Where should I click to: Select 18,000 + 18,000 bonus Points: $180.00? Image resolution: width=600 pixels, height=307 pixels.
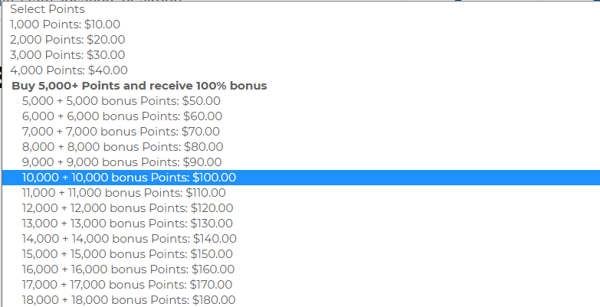coord(129,300)
